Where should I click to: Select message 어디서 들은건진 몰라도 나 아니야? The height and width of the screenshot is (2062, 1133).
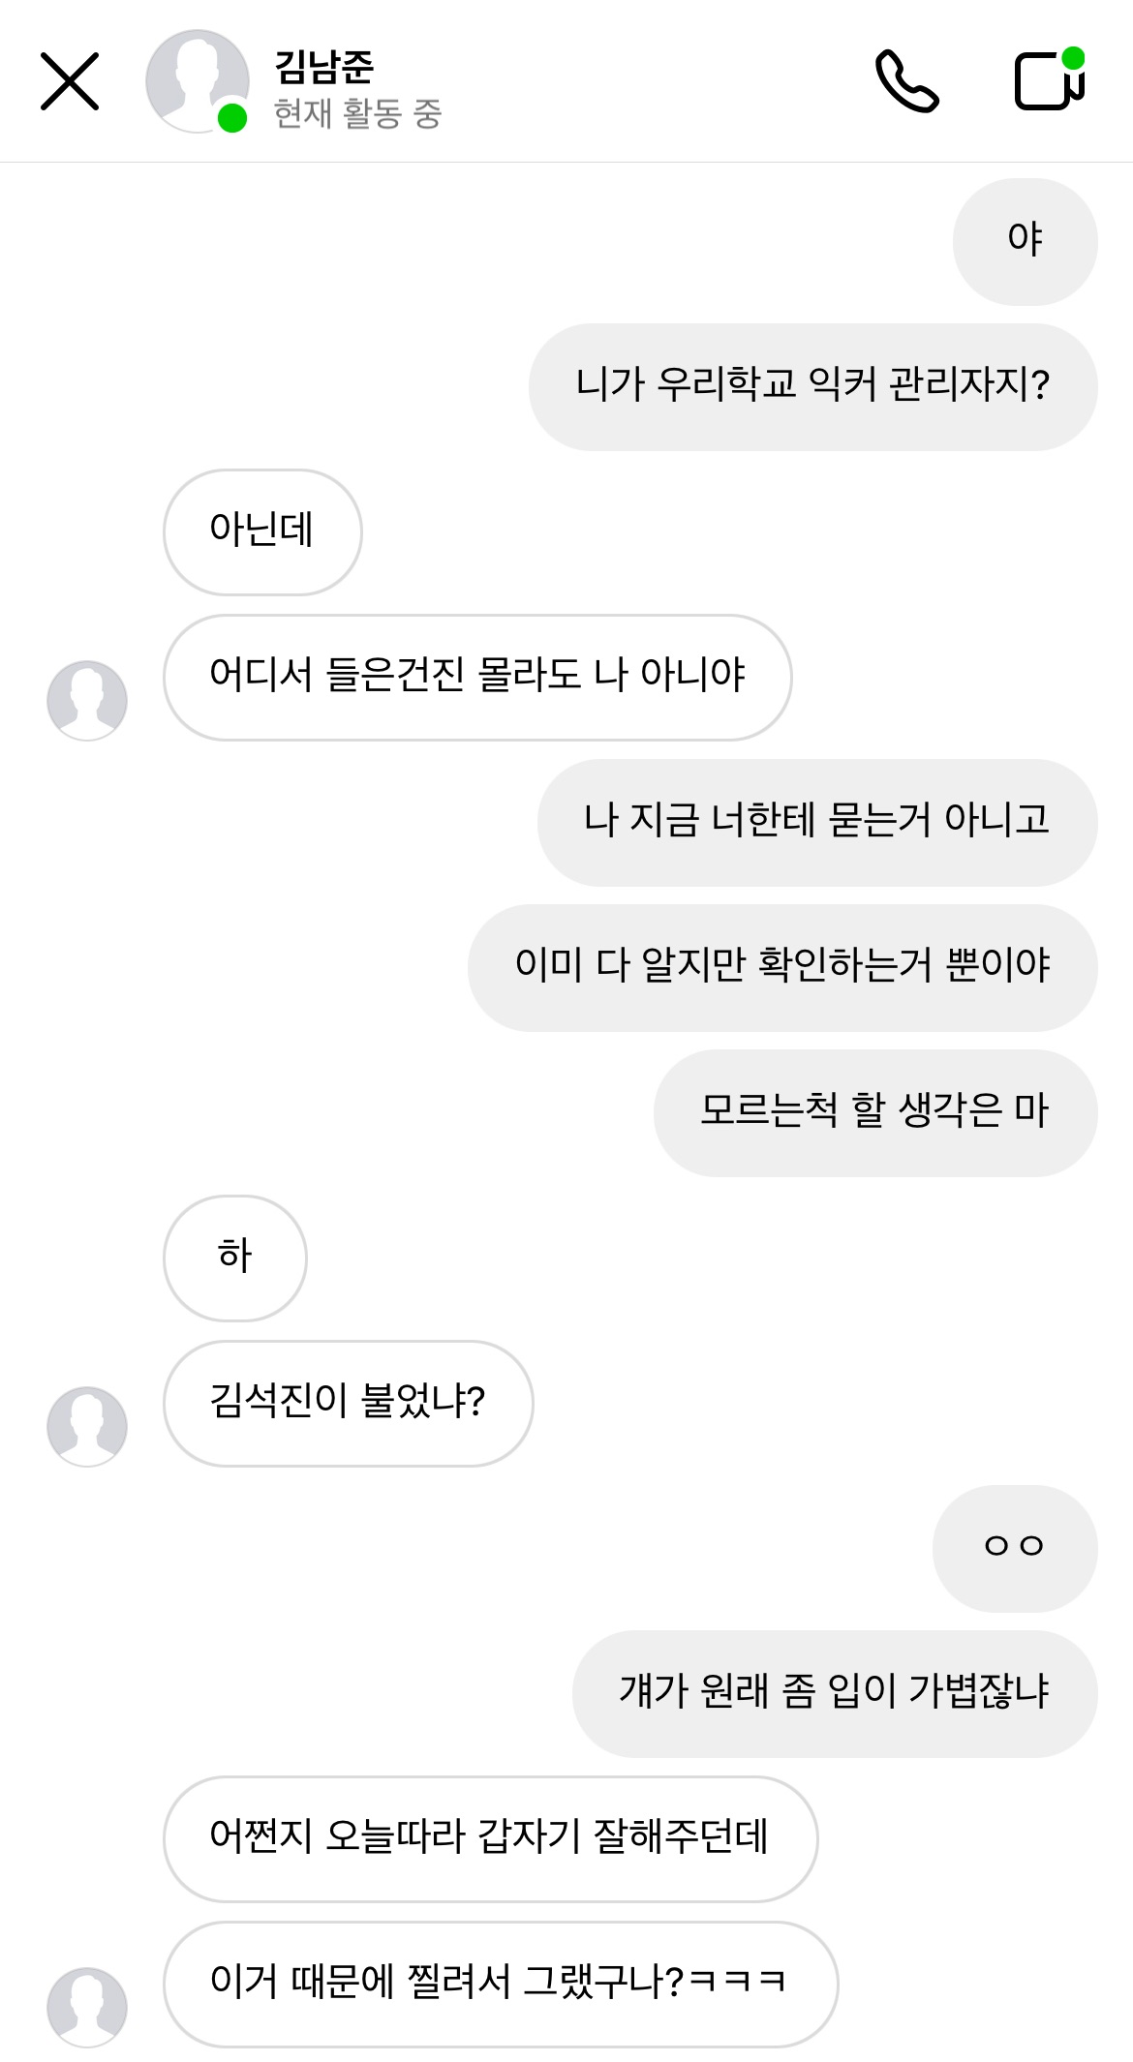coord(477,677)
